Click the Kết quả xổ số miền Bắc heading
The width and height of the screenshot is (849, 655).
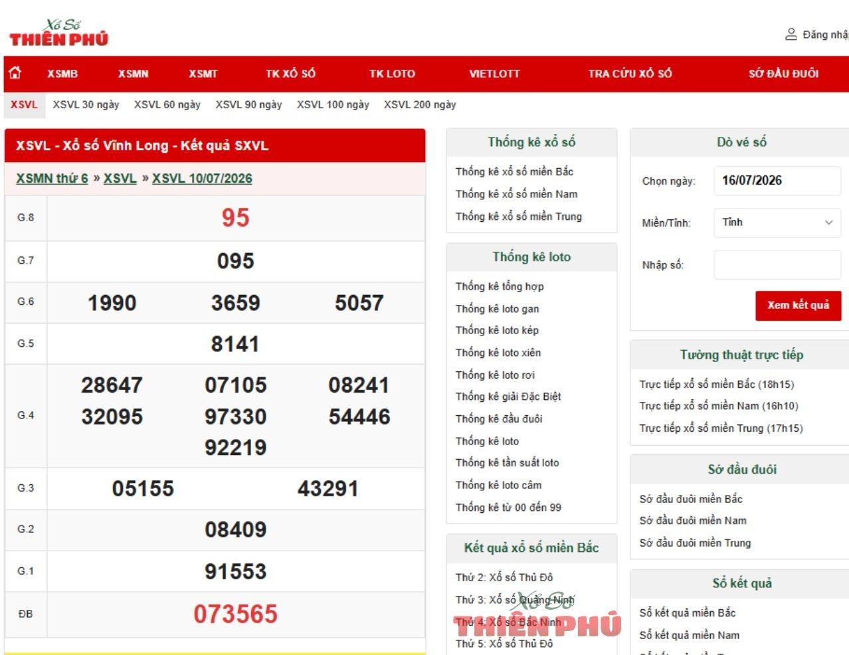pyautogui.click(x=531, y=548)
